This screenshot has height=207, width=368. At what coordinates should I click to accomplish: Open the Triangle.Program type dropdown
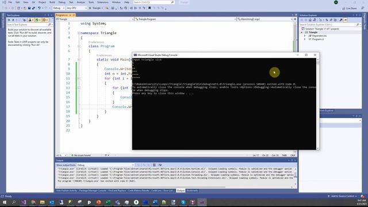tap(185, 19)
